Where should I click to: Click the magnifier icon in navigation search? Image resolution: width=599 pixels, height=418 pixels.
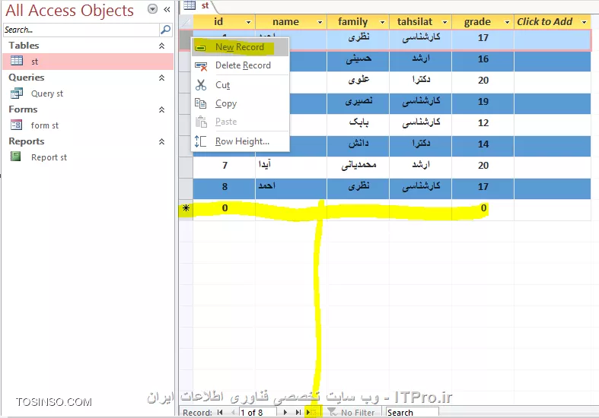click(166, 30)
